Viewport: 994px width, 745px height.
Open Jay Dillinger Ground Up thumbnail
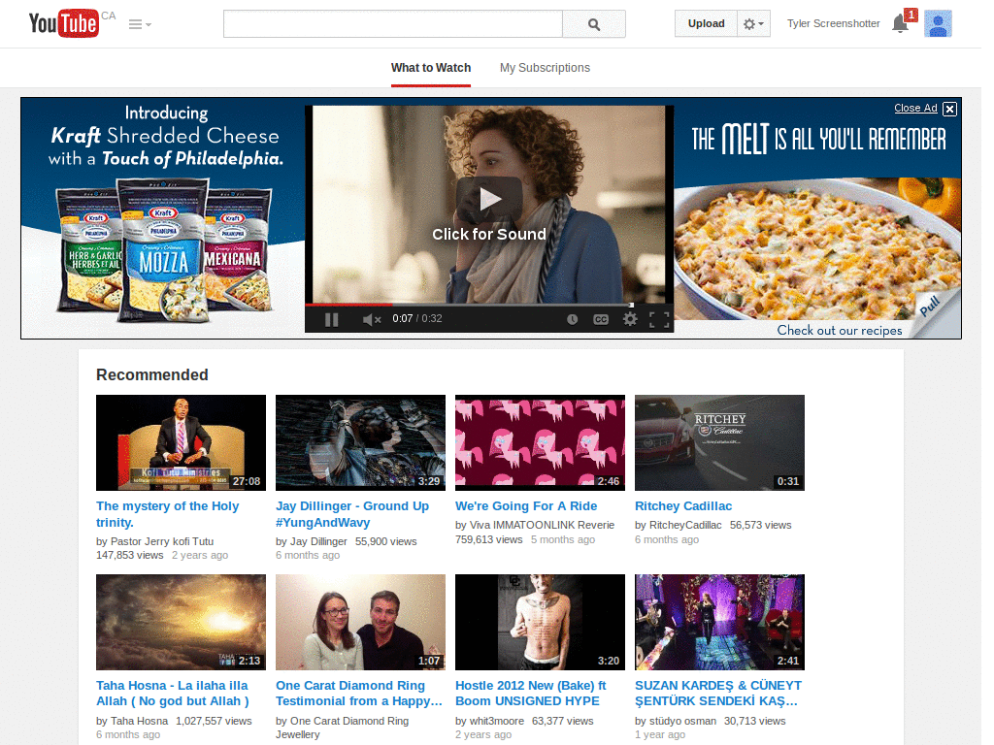(360, 442)
